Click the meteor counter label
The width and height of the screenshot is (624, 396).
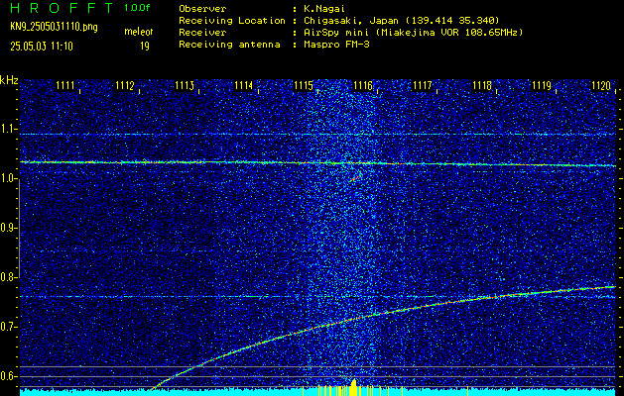coord(139,32)
